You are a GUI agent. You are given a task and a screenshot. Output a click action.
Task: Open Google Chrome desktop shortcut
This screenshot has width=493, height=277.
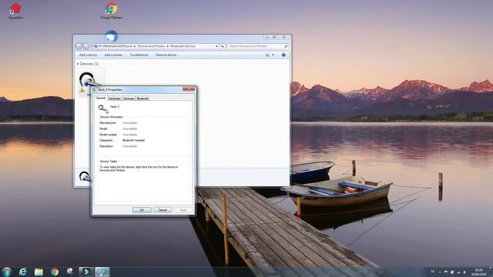click(111, 11)
